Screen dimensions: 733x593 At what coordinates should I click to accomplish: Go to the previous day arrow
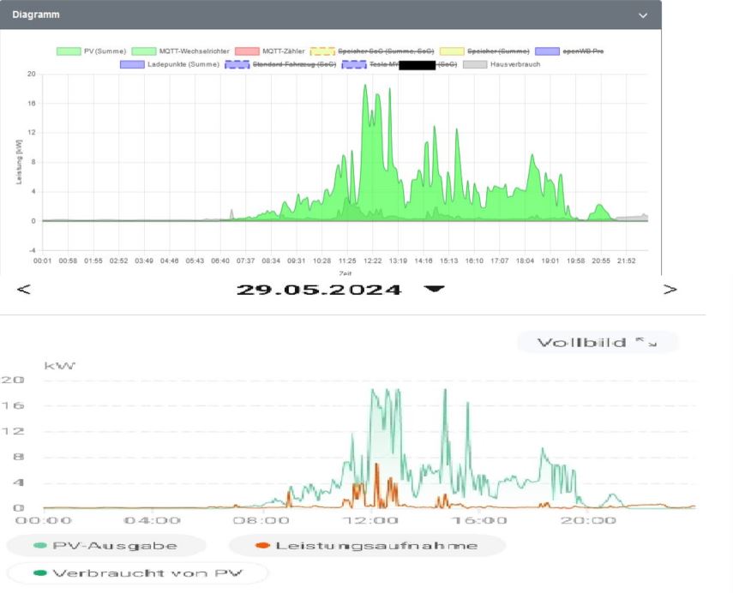tap(24, 290)
